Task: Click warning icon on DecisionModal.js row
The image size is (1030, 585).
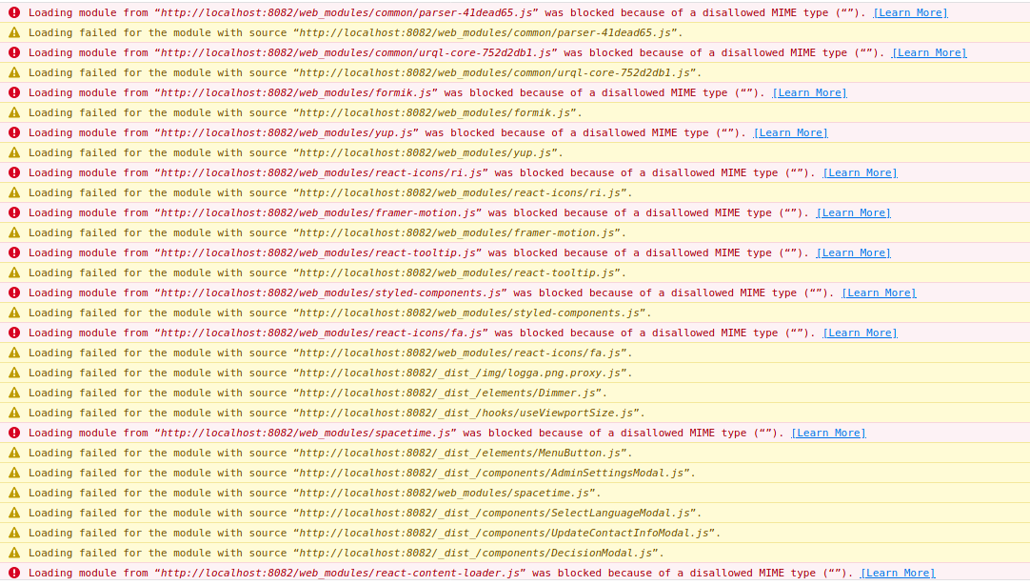Action: pyautogui.click(x=14, y=553)
